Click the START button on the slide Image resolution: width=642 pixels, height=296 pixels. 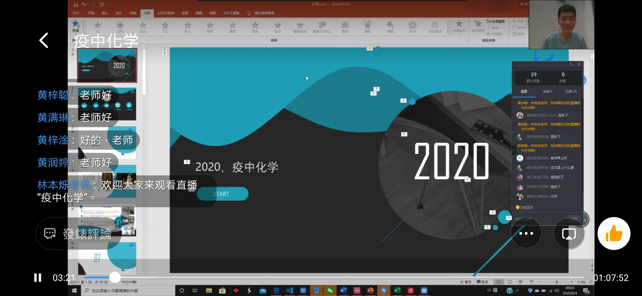(x=223, y=194)
